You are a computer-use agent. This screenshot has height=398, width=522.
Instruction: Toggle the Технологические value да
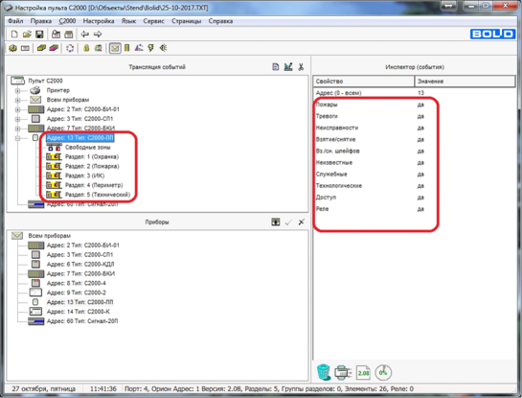tap(420, 186)
